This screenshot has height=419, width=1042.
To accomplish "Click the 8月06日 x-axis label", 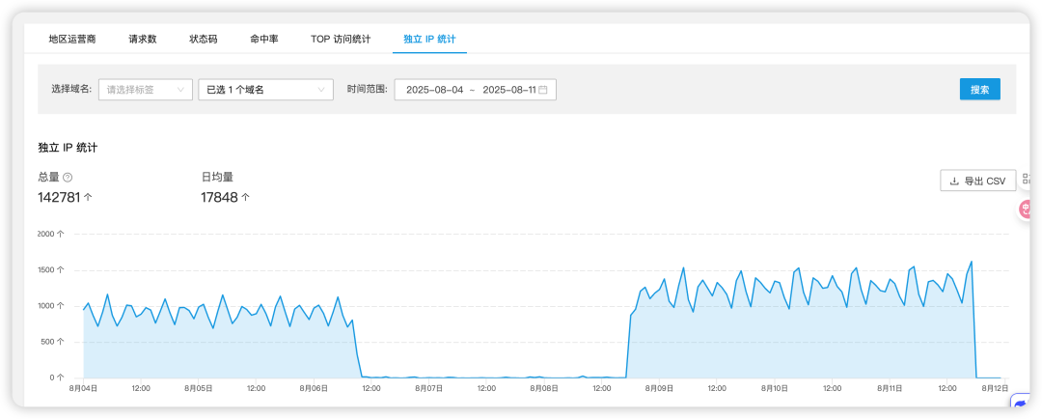I will point(315,388).
